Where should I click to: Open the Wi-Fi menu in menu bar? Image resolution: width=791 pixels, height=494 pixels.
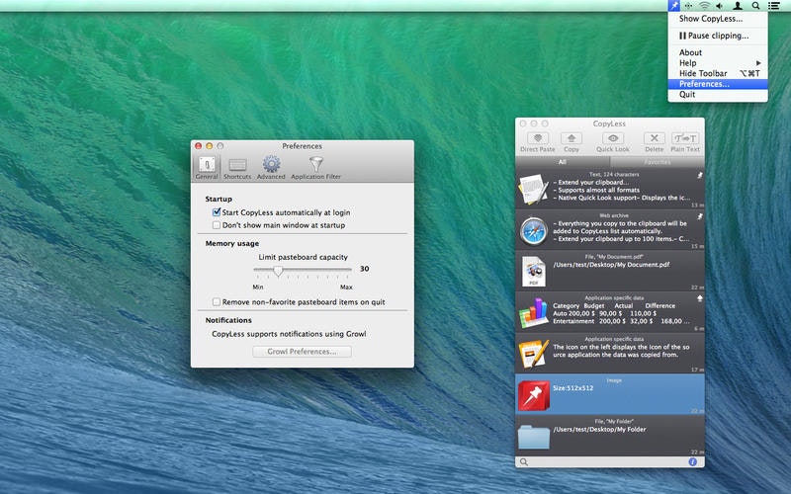[x=704, y=6]
